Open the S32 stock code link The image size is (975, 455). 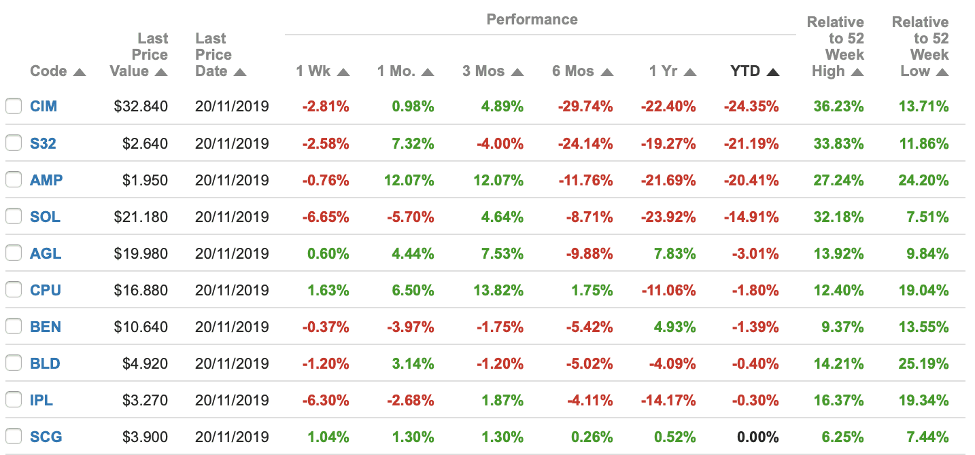[43, 143]
